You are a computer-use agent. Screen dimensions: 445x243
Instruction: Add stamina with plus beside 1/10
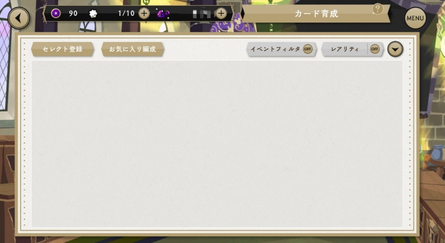coord(144,13)
